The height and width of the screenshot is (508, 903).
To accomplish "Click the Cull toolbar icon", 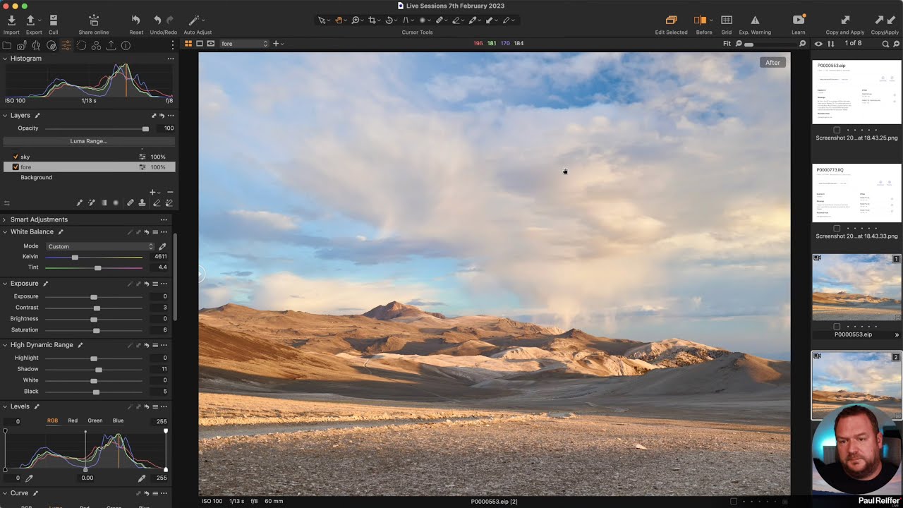I will (x=53, y=20).
